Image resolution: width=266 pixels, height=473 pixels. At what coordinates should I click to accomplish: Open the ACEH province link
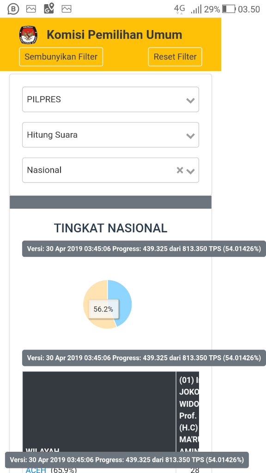[36, 470]
